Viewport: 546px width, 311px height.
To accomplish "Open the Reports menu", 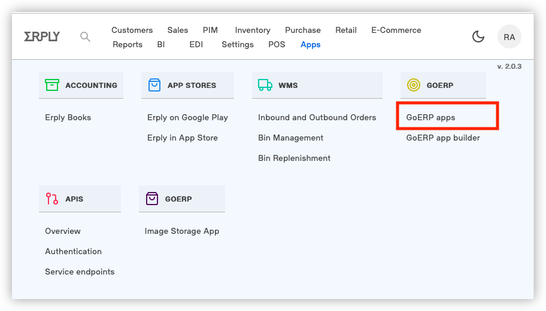I will (128, 44).
